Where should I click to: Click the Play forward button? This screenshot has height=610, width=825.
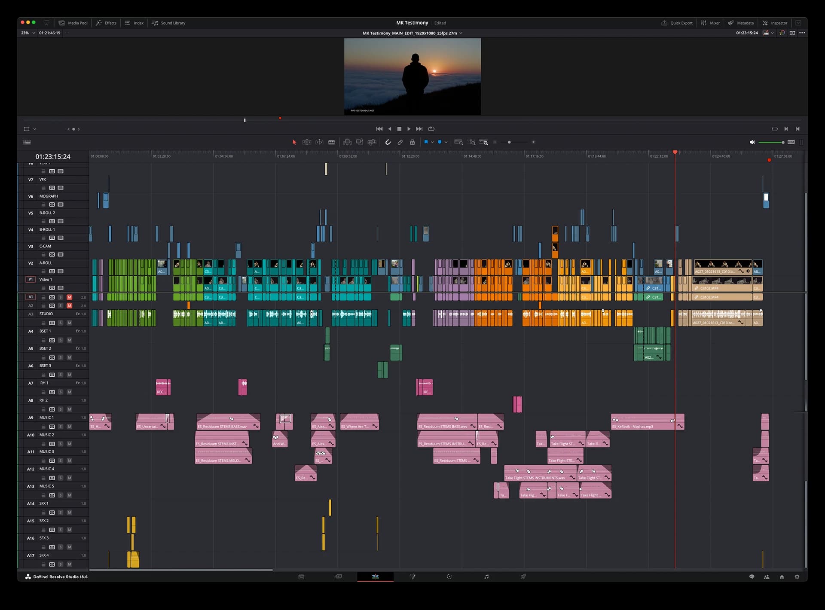point(409,129)
